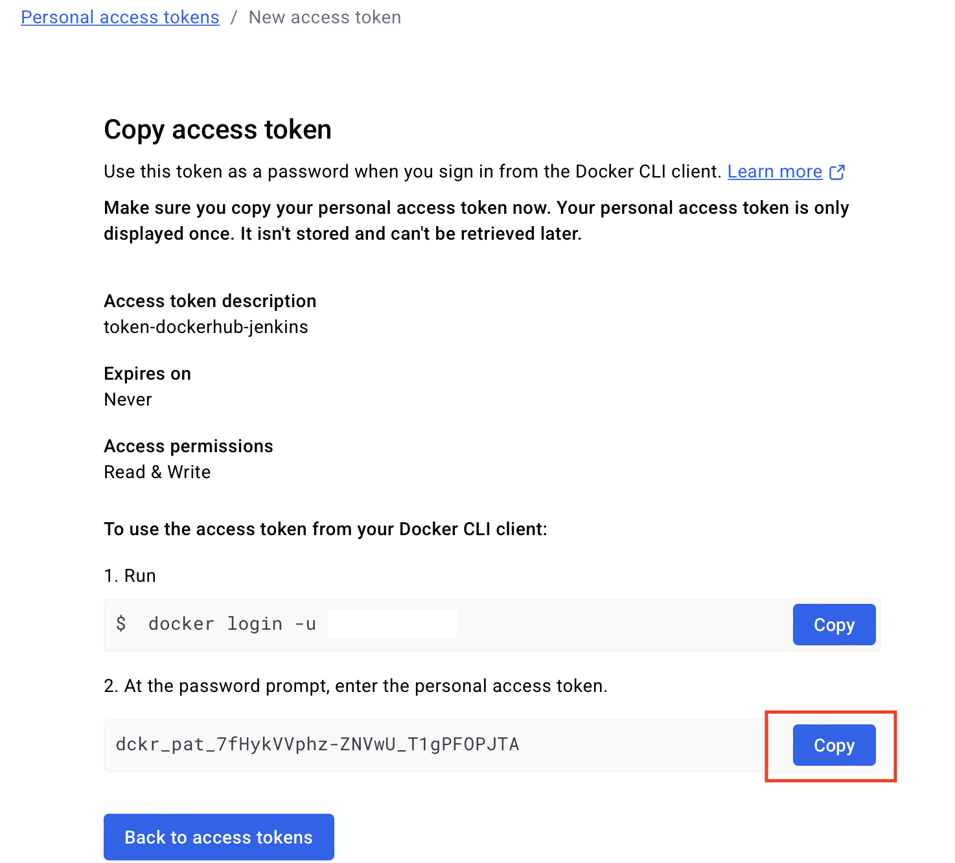Click the Never expiry value
Viewport: 955px width, 863px height.
click(128, 400)
